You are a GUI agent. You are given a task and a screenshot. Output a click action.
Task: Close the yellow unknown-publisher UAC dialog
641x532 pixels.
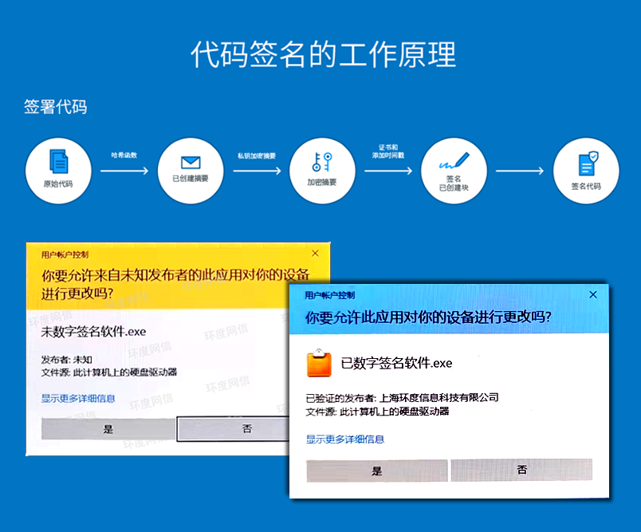coord(316,253)
